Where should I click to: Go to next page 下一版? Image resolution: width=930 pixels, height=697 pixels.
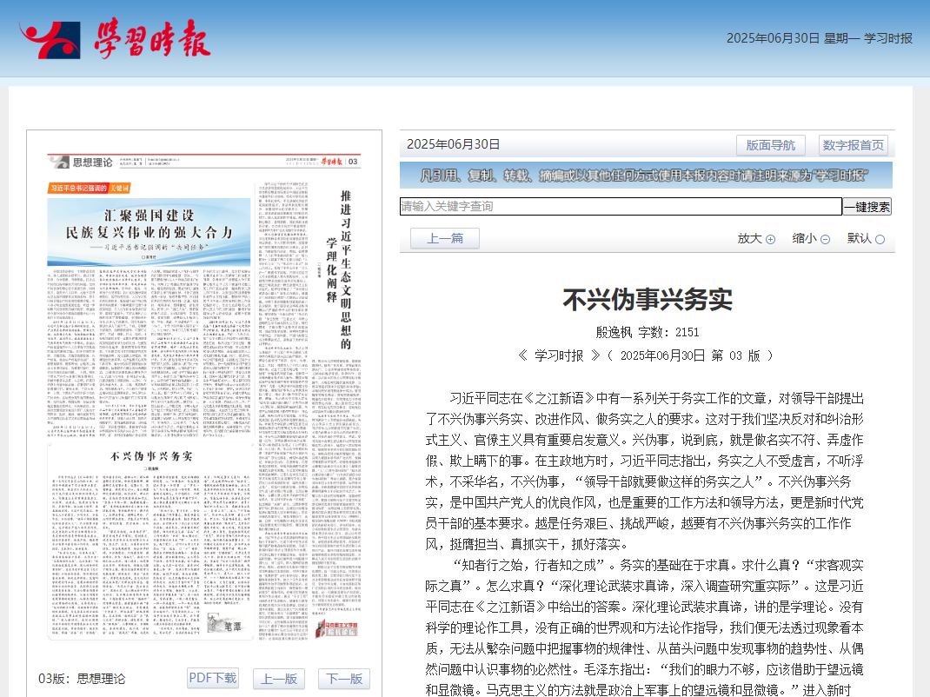point(344,679)
